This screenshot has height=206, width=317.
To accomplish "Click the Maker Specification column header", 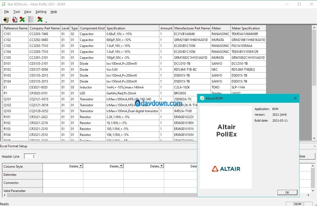I will coord(248,28).
